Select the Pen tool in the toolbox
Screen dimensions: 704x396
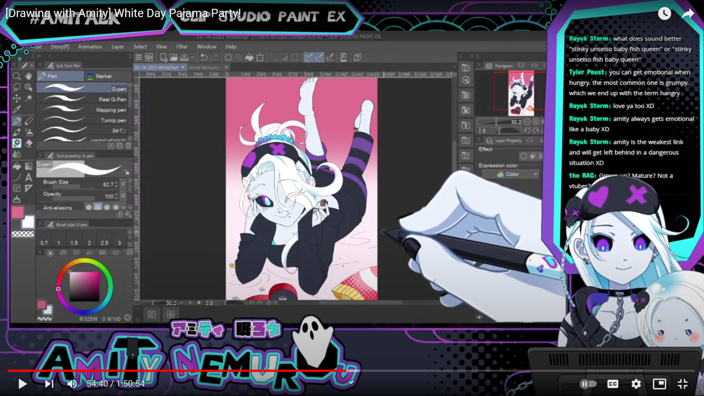[17, 121]
